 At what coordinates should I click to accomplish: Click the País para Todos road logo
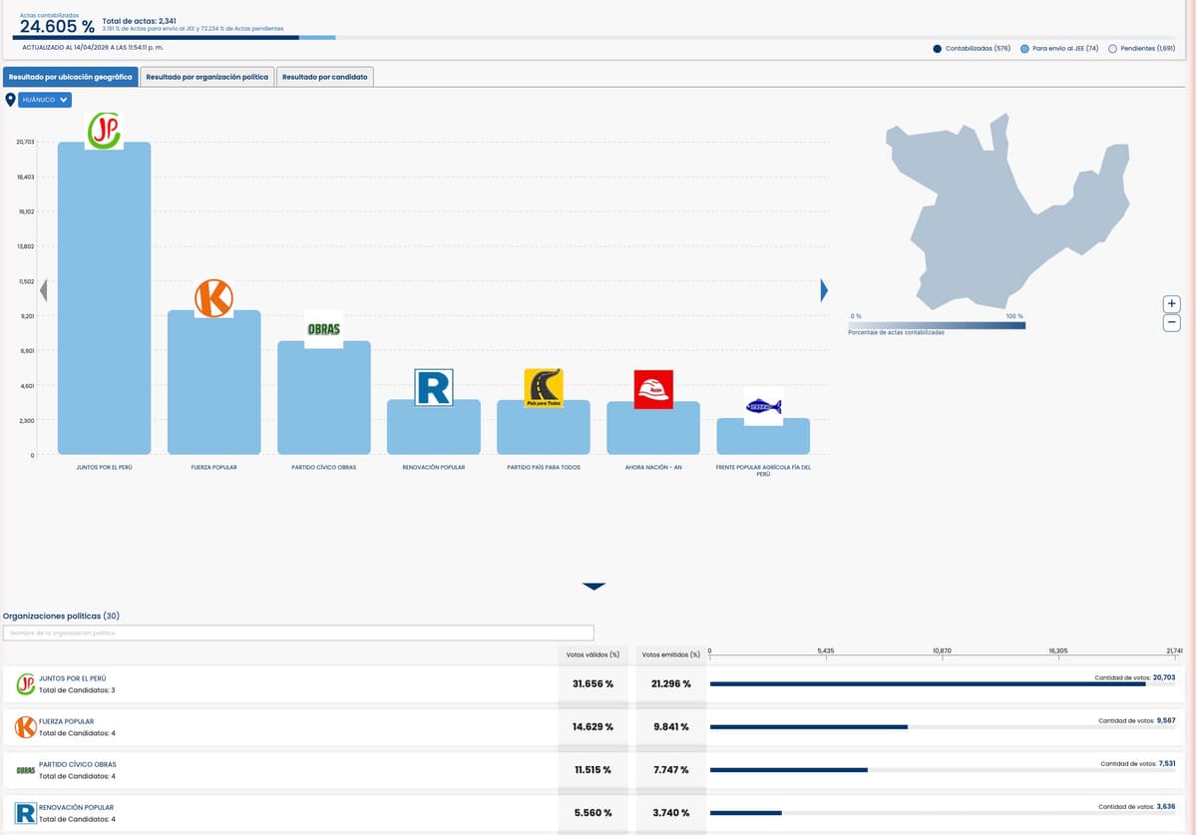coord(544,388)
